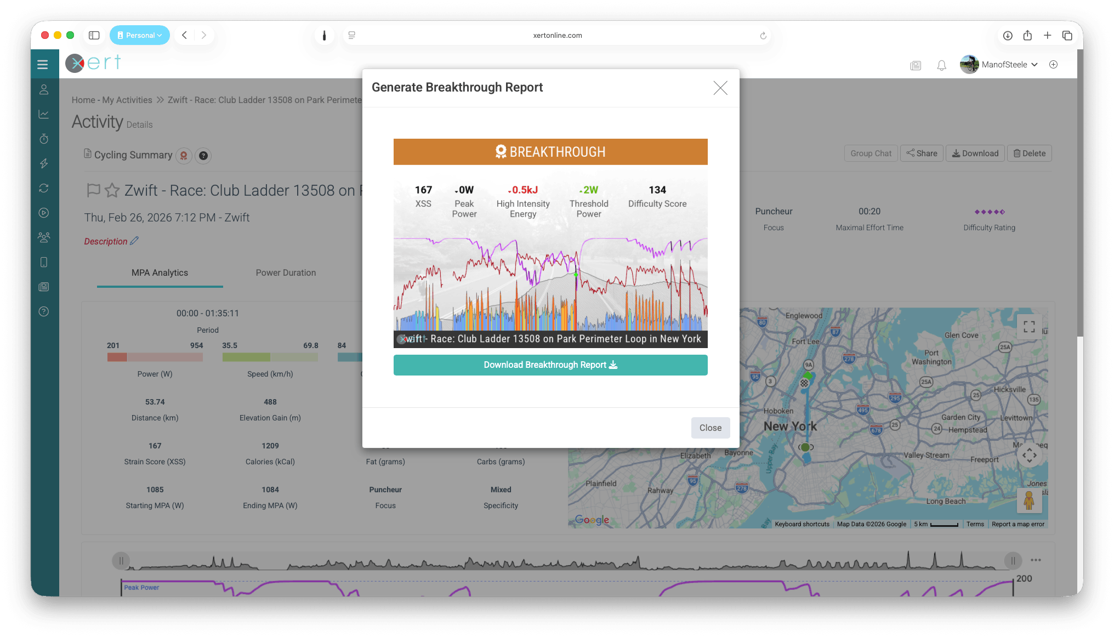This screenshot has width=1114, height=637.
Task: Click the question mark help beside Cycling Summary
Action: point(203,156)
